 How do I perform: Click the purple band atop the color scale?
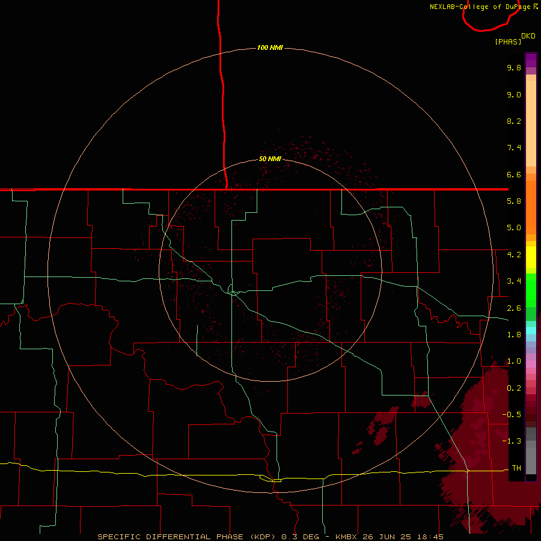coord(531,60)
